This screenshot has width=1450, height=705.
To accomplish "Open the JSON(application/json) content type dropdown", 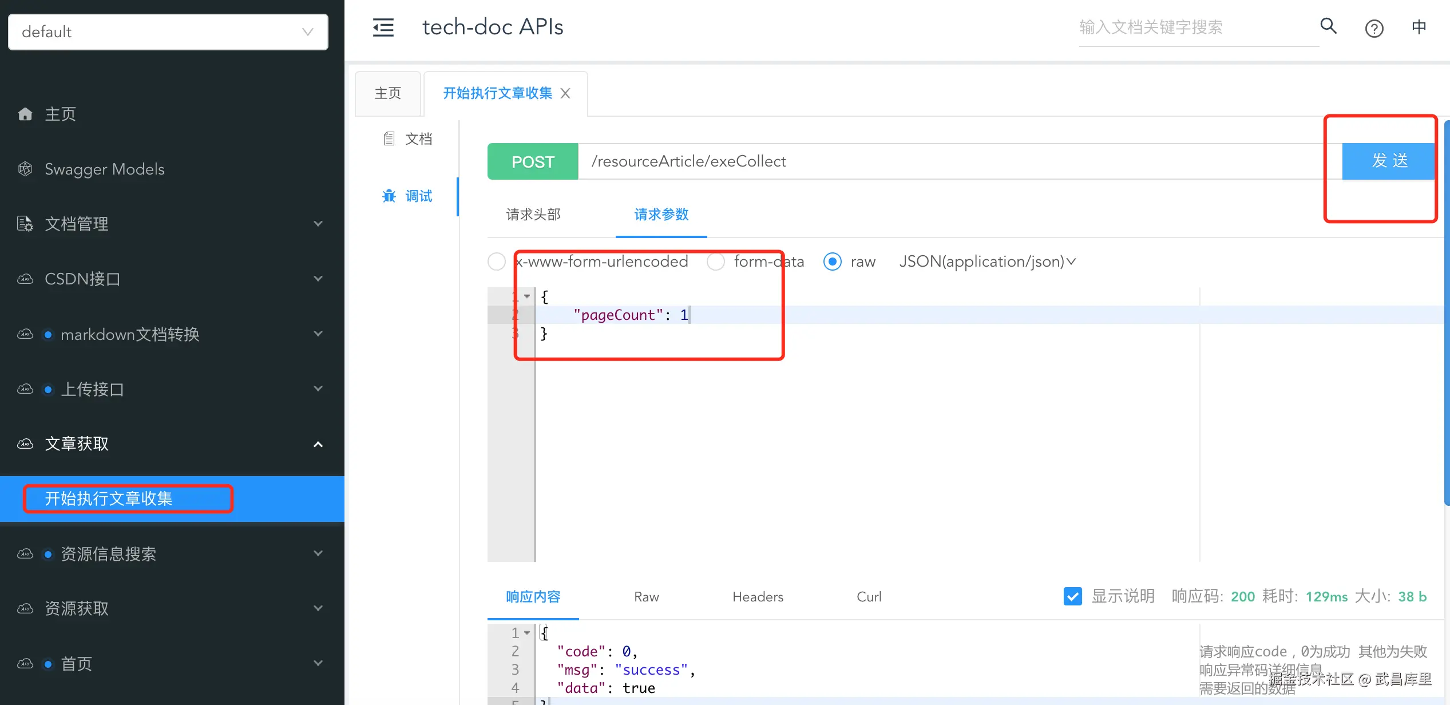I will click(987, 262).
